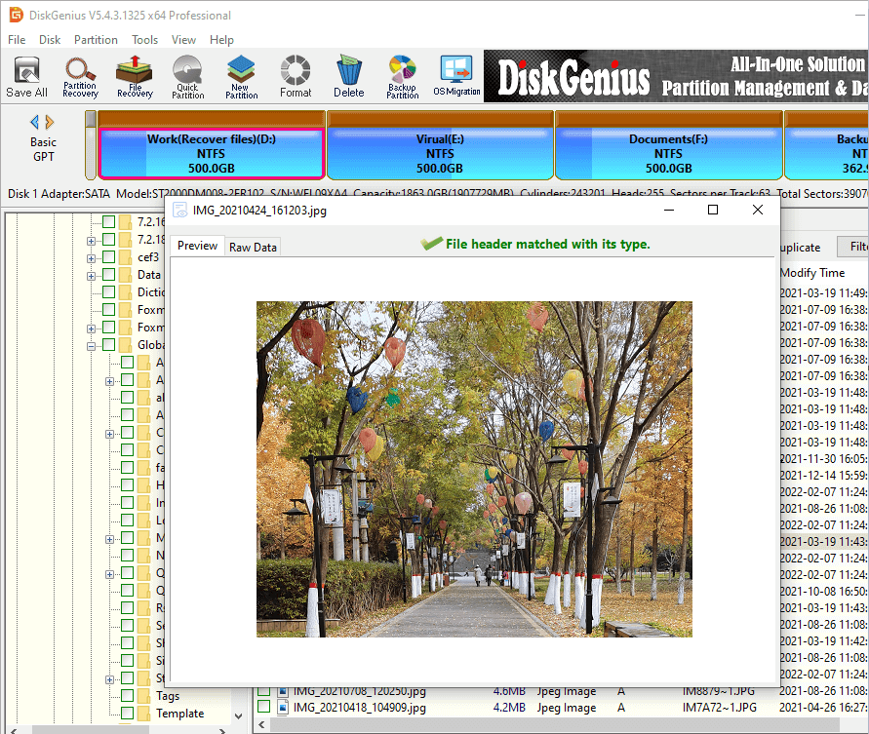The height and width of the screenshot is (734, 869).
Task: Check the box next to Tags folder
Action: [x=127, y=696]
